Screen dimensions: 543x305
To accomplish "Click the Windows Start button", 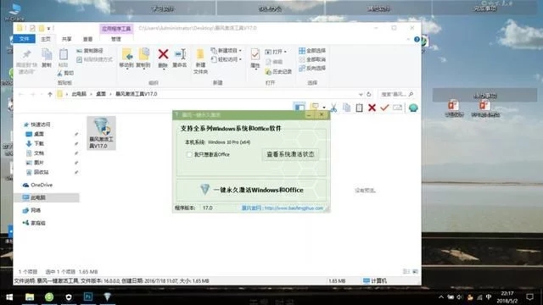I will (x=9, y=297).
